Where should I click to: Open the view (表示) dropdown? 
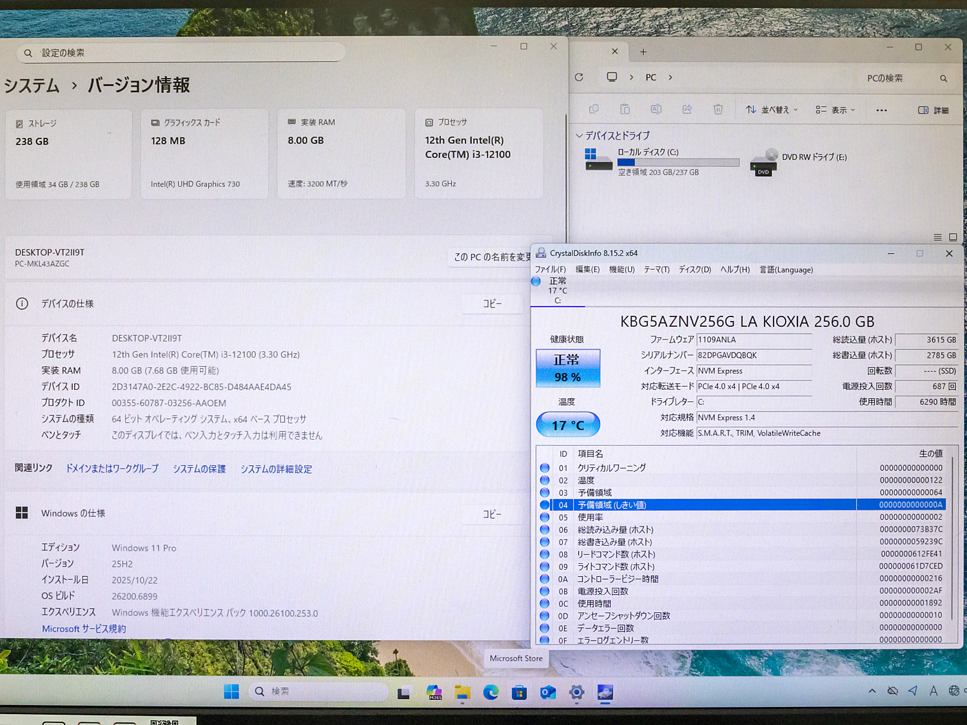[835, 110]
